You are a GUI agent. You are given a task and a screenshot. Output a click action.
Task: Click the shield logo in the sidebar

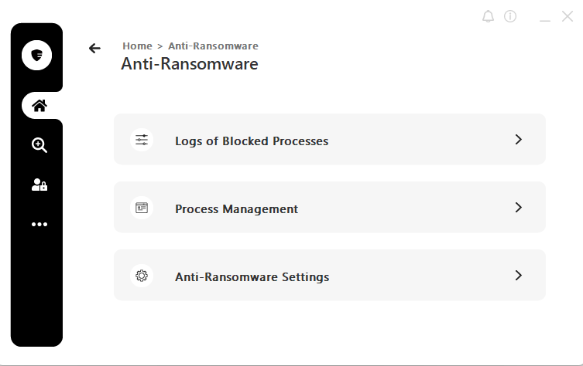click(x=37, y=56)
